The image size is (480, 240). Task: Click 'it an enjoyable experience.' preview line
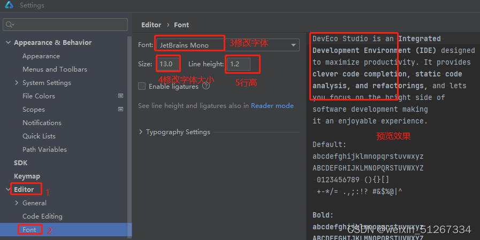point(370,121)
